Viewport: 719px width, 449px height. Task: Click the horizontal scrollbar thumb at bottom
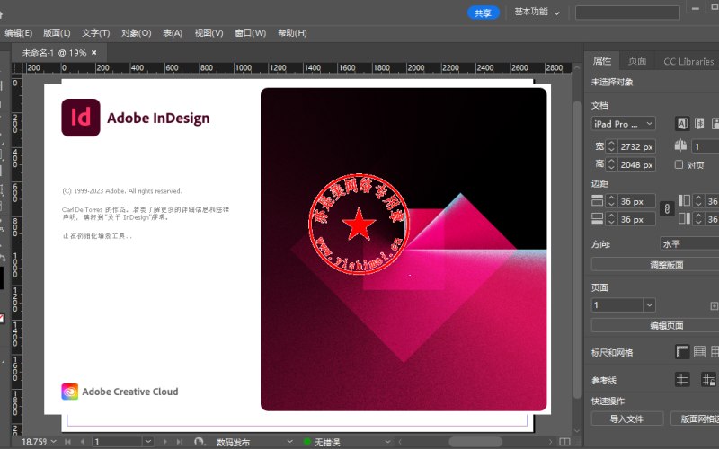pos(475,442)
